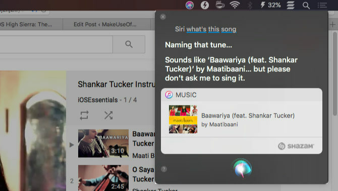Toggle playlist repeat (loop) icon

(84, 115)
